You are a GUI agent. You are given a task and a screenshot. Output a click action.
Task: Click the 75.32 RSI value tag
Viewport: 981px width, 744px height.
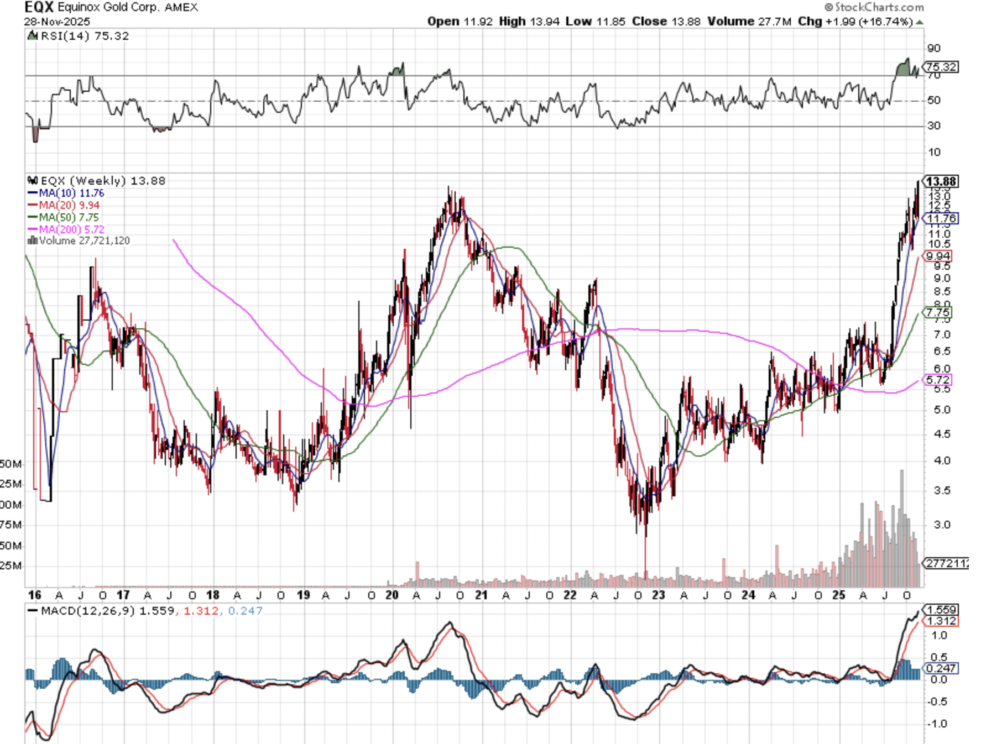(941, 67)
